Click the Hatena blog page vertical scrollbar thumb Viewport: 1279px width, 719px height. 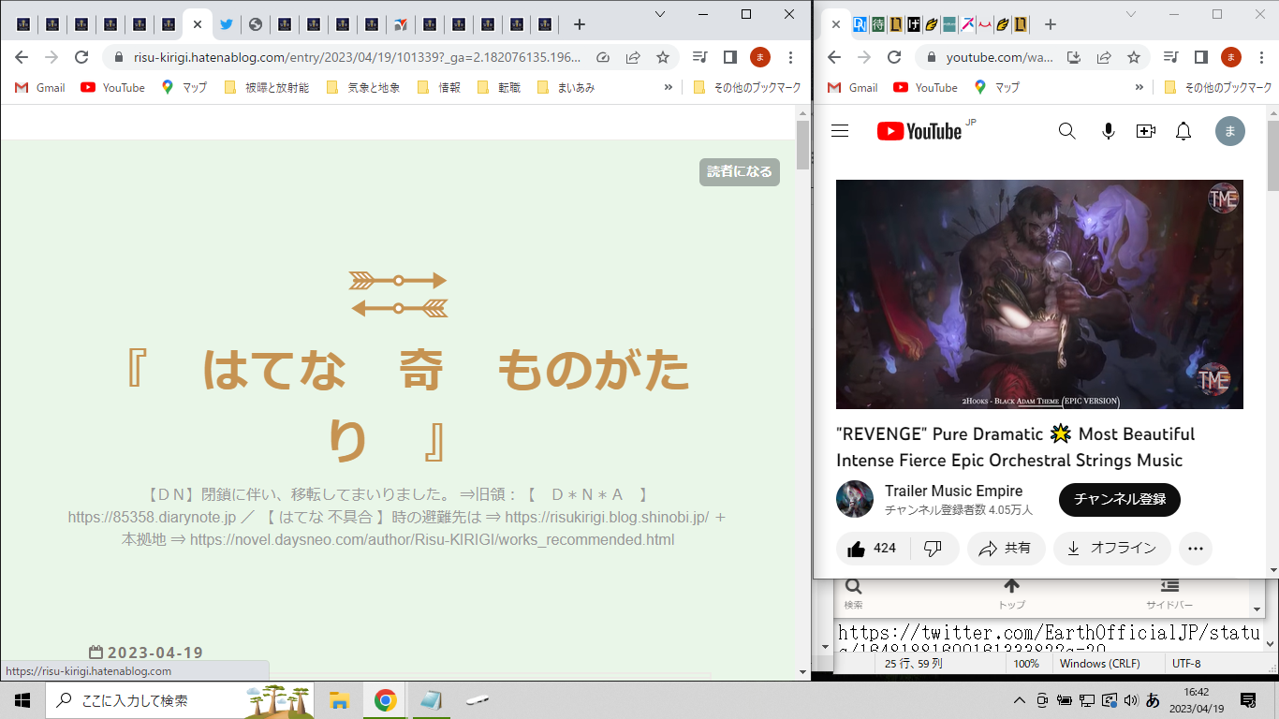[802, 144]
